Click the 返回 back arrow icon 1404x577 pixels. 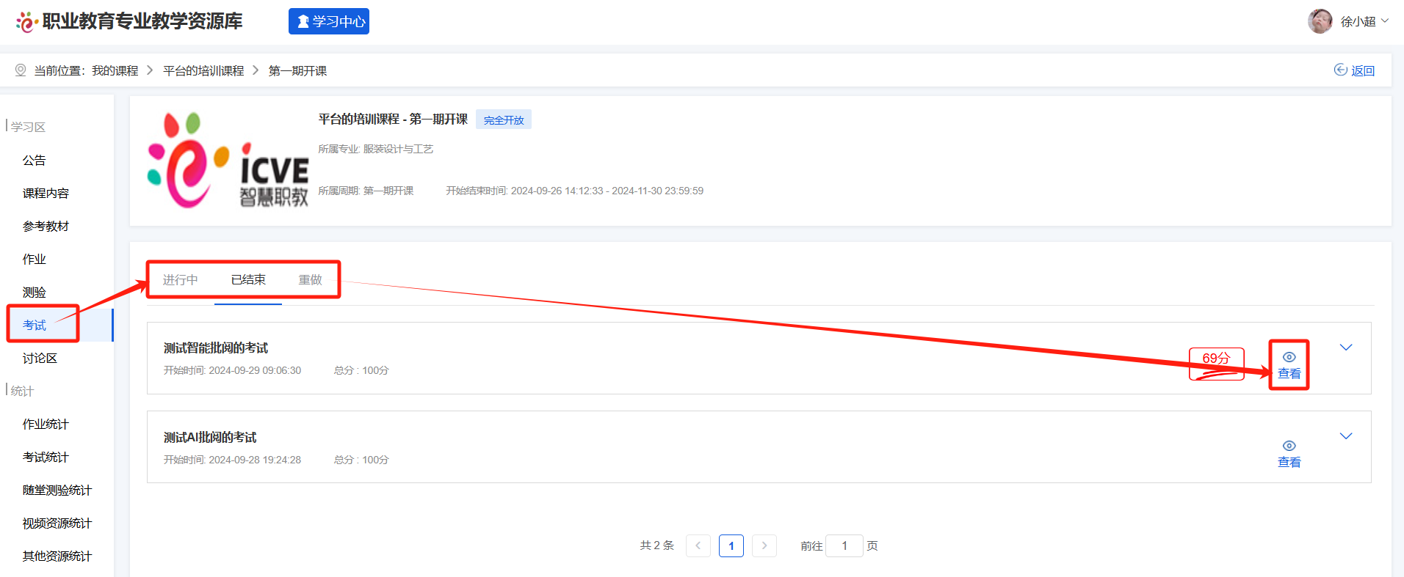(1341, 70)
